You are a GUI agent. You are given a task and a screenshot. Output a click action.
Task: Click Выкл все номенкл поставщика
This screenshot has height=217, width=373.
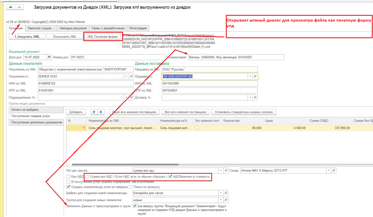[134, 112]
